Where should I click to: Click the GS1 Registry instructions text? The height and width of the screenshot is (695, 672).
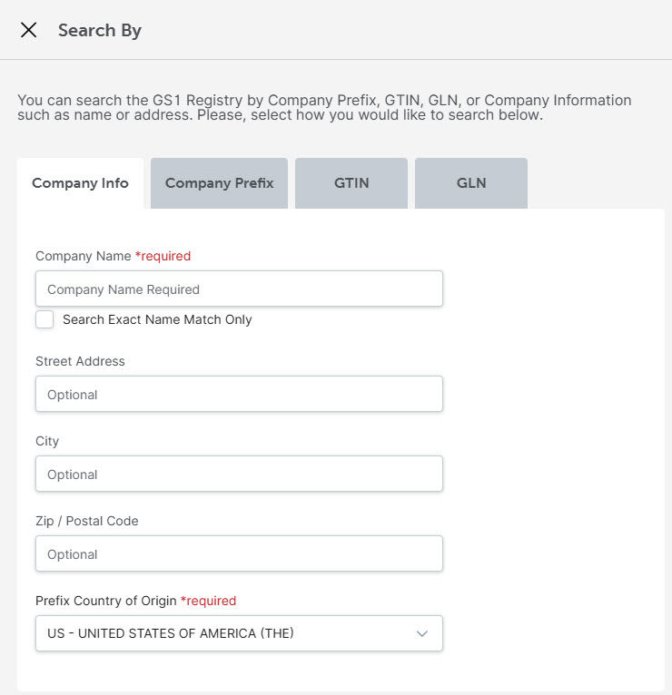324,108
